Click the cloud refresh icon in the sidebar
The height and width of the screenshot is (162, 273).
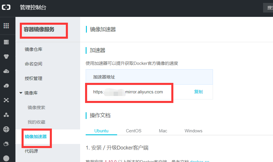point(6,144)
